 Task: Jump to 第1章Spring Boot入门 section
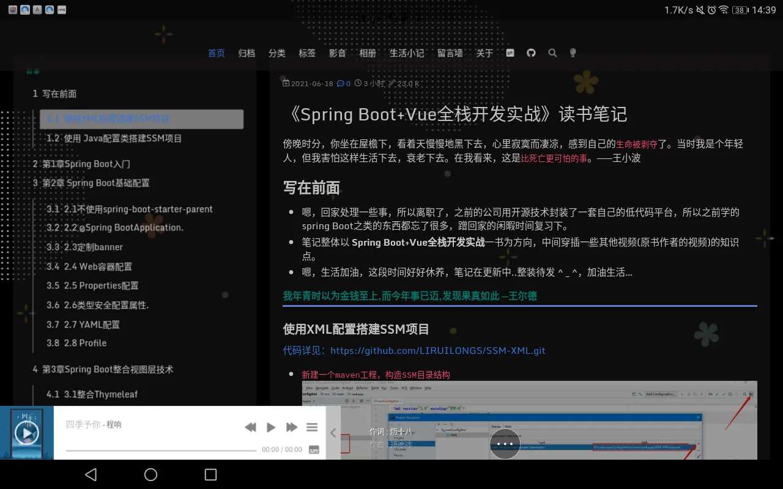pos(81,164)
